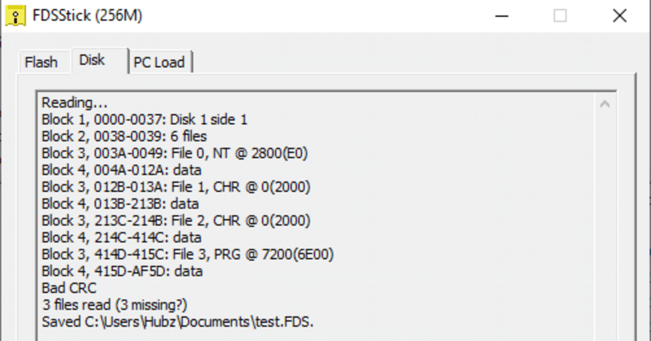This screenshot has width=651, height=341.
Task: Click the 'File 3, PRG @ 7200(6E00)' line
Action: pos(188,254)
